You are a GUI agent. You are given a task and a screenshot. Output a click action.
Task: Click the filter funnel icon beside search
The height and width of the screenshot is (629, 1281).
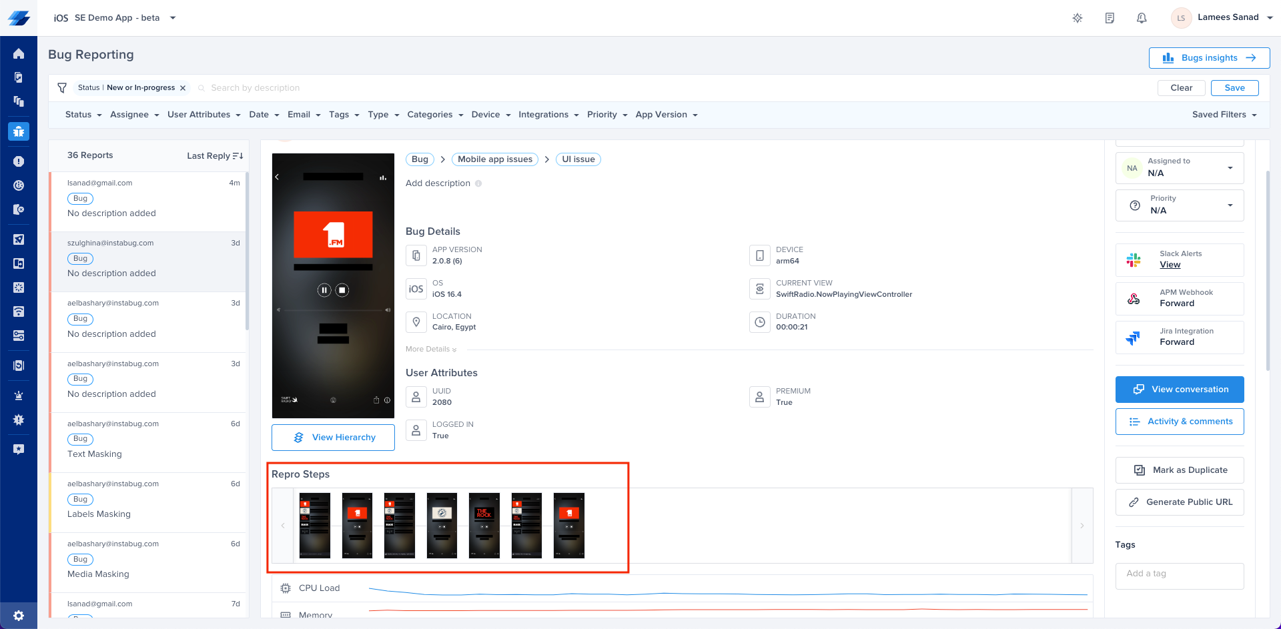[x=62, y=87]
